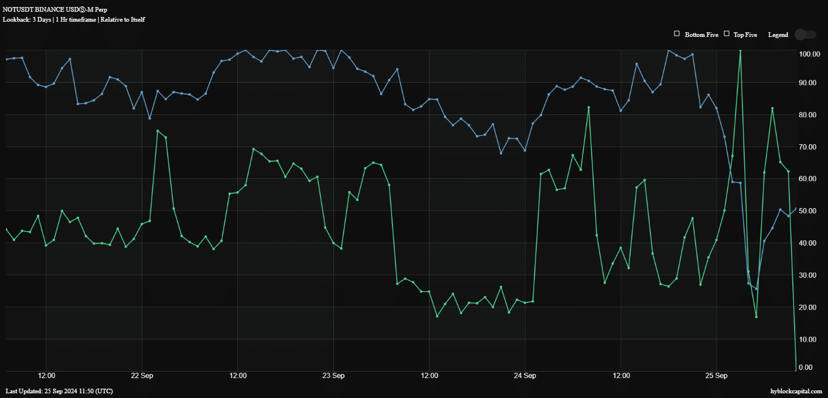Viewport: 828px width, 398px height.
Task: Click the green line's peak at 100
Action: (740, 51)
